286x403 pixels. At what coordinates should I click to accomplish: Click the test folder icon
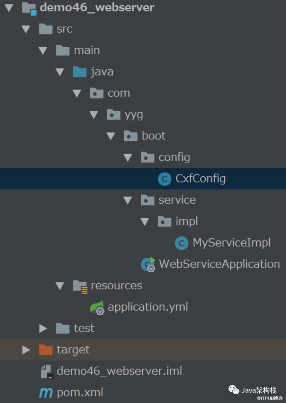click(x=63, y=328)
